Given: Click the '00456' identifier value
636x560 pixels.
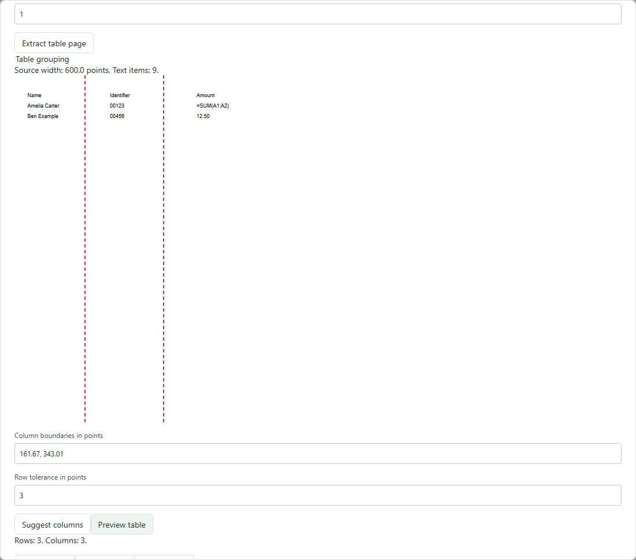Looking at the screenshot, I should [x=117, y=116].
